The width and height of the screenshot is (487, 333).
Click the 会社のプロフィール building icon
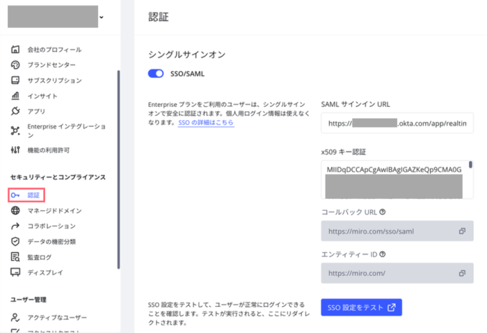[15, 50]
